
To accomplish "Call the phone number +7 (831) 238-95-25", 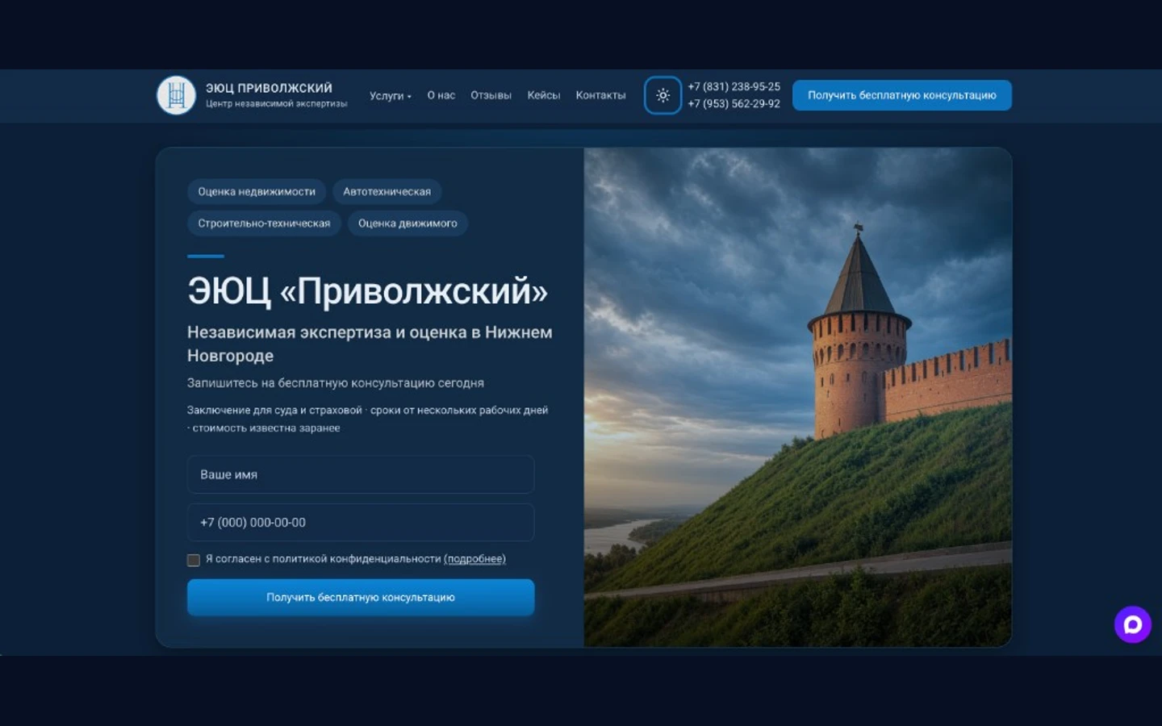I will 734,86.
